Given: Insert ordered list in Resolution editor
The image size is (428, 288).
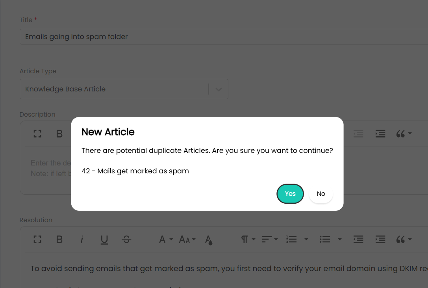Looking at the screenshot, I should (291, 240).
